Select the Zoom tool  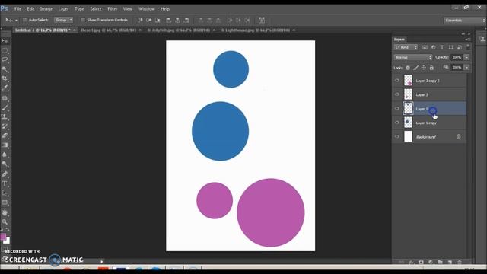click(x=5, y=222)
